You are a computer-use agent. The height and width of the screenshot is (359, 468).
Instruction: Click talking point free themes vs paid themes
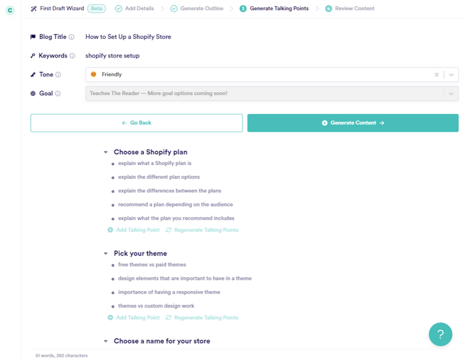click(152, 265)
